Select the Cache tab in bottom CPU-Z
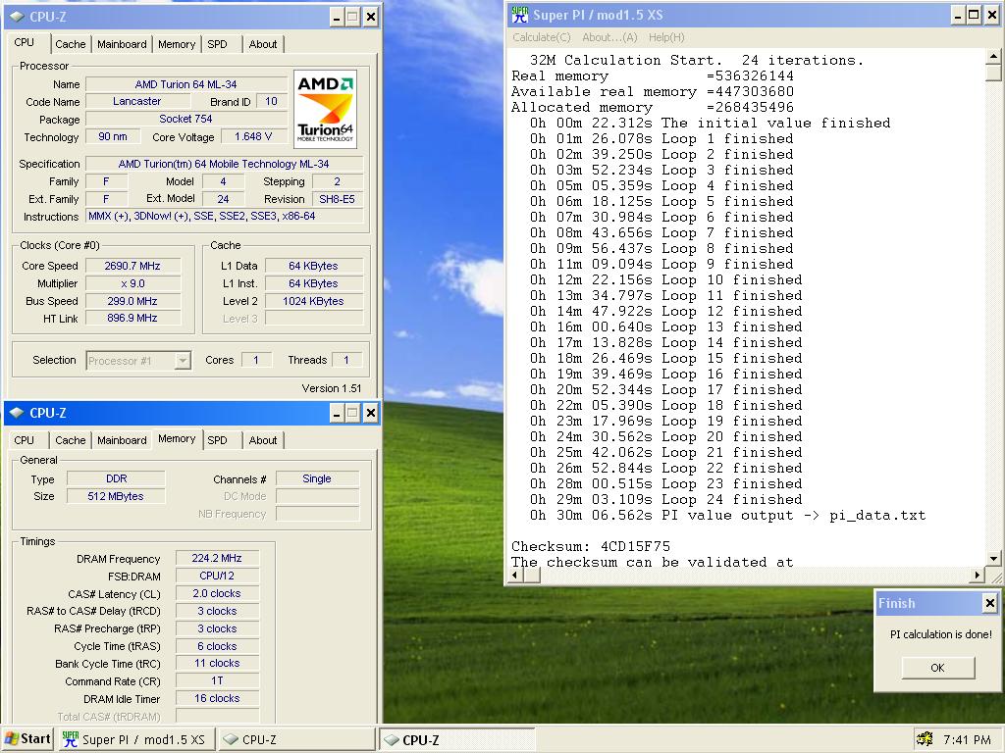1005x753 pixels. pyautogui.click(x=70, y=440)
